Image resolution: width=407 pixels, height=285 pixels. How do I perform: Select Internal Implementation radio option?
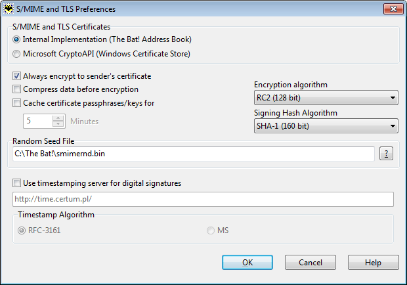16,39
